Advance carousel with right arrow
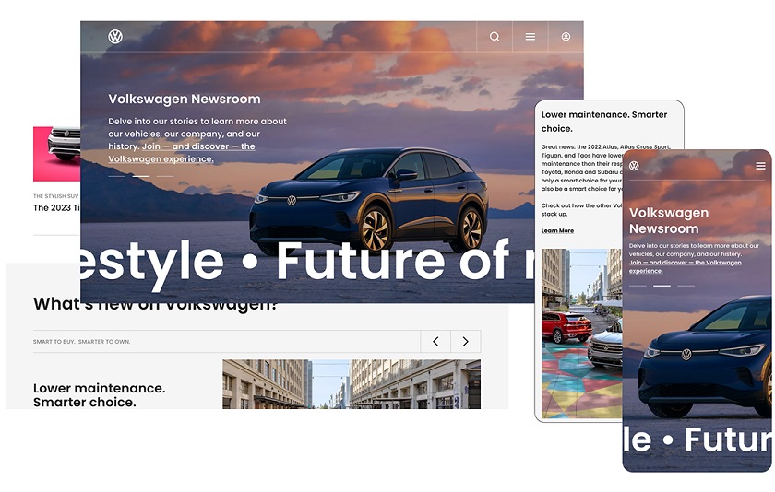 click(x=465, y=342)
